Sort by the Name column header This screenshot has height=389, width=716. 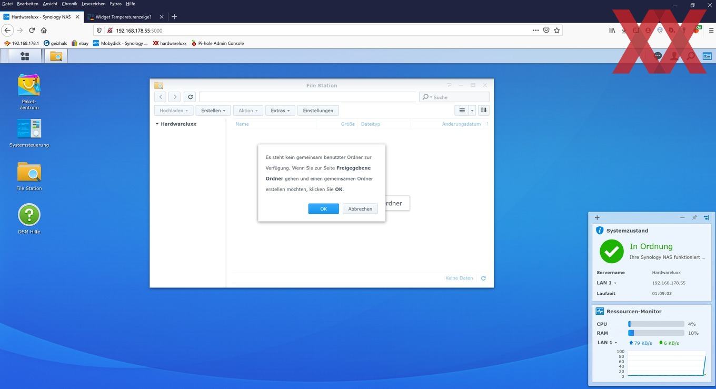tap(242, 124)
